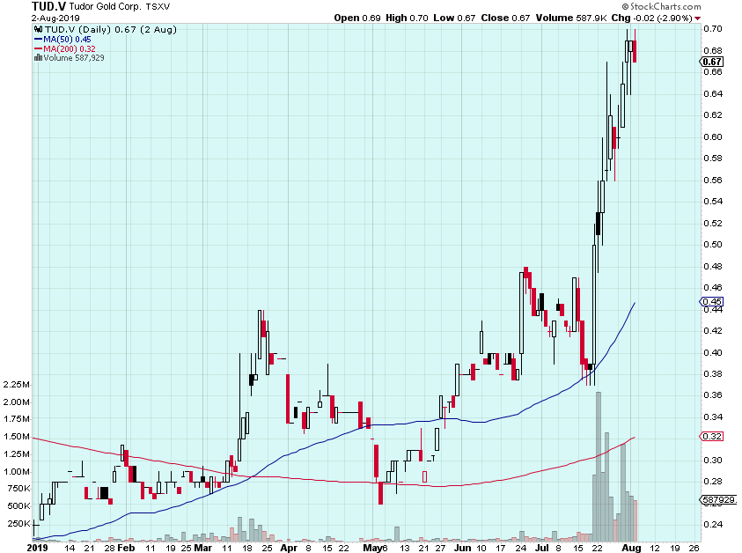
Task: Click the 0.67 last price tag
Action: 712,62
